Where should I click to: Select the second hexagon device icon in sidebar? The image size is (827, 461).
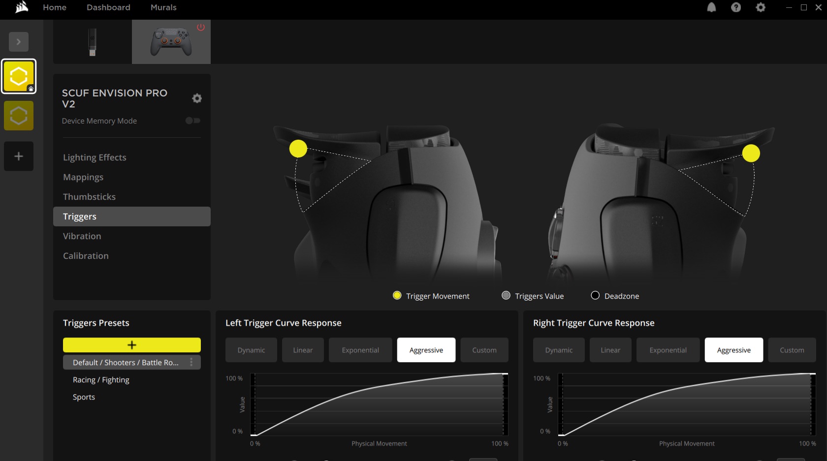tap(18, 116)
